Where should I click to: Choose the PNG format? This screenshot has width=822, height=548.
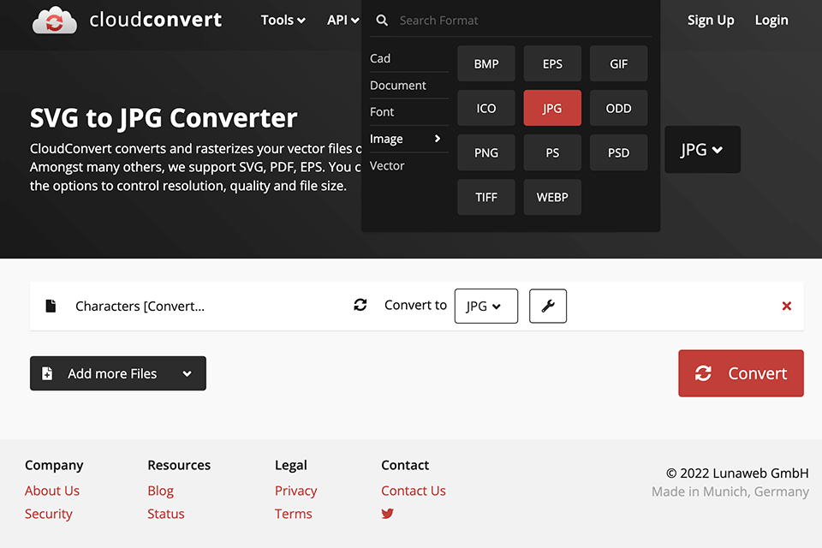coord(486,152)
